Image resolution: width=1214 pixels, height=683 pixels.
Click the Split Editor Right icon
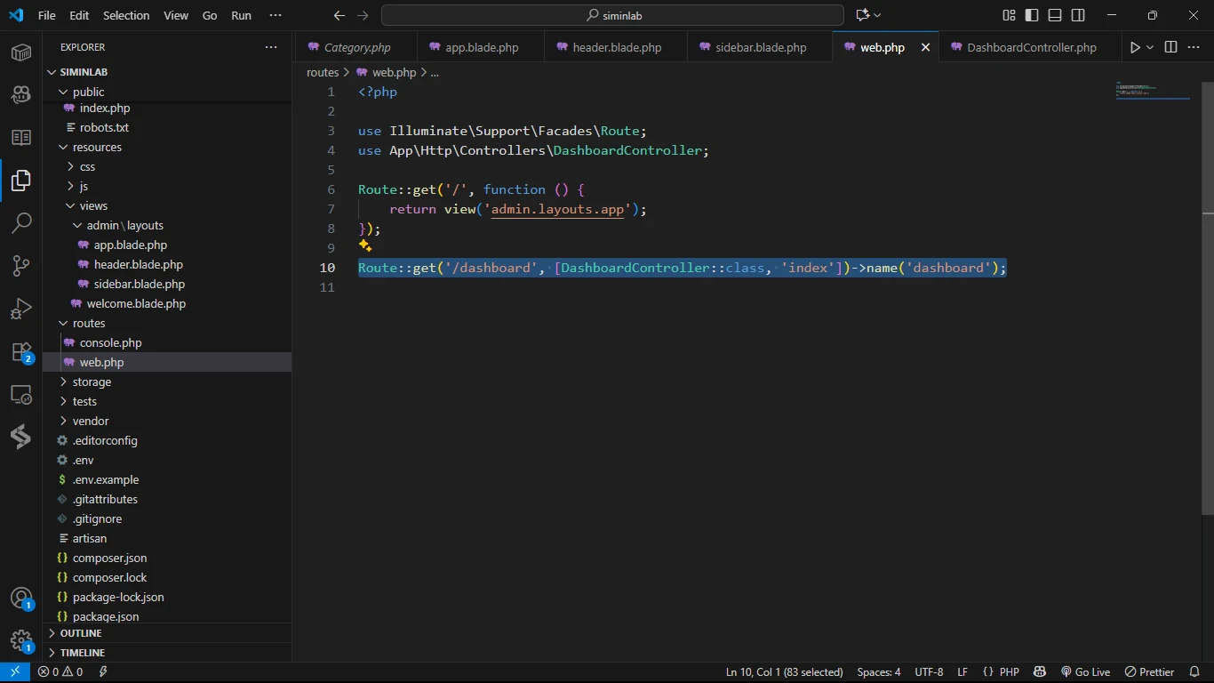(1170, 47)
